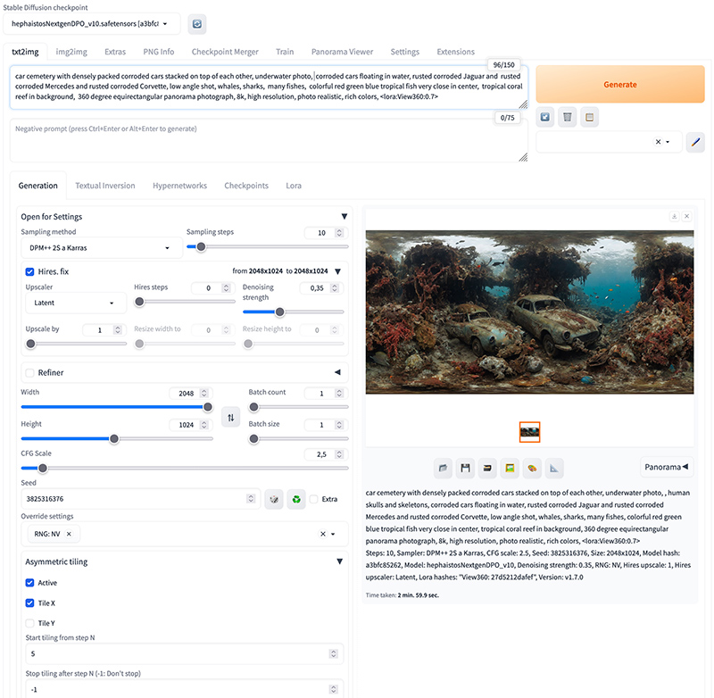Open the images output folder icon
The image size is (714, 698).
(444, 467)
